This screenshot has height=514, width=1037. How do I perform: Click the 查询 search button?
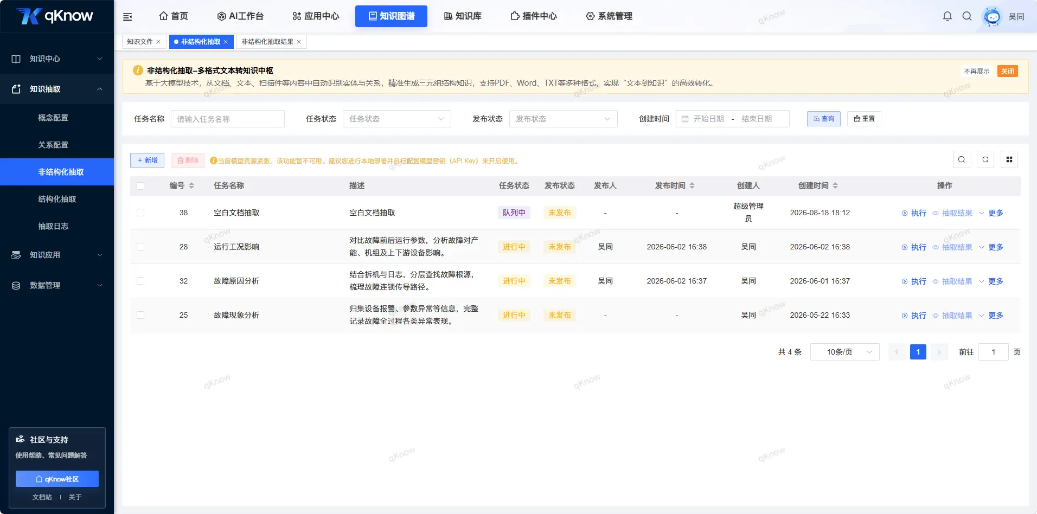pos(823,119)
